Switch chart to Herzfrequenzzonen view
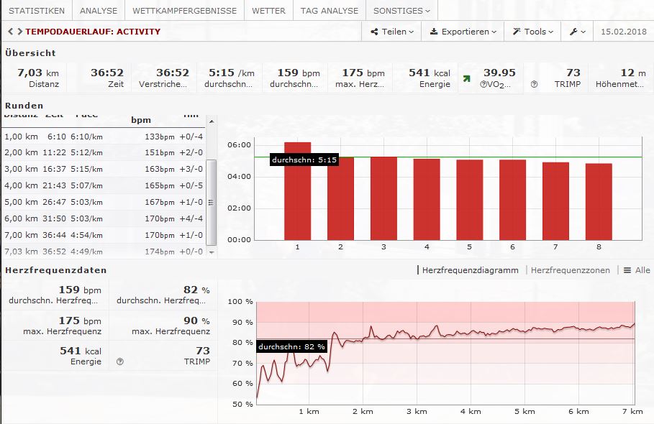 click(569, 270)
